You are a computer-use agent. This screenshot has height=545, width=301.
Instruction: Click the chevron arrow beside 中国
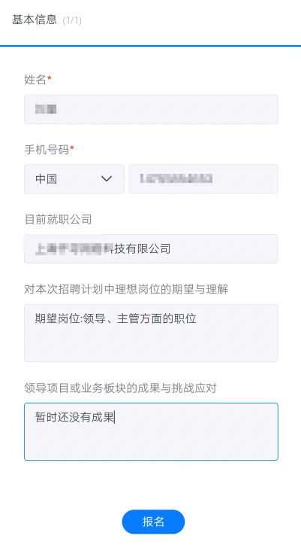(107, 179)
